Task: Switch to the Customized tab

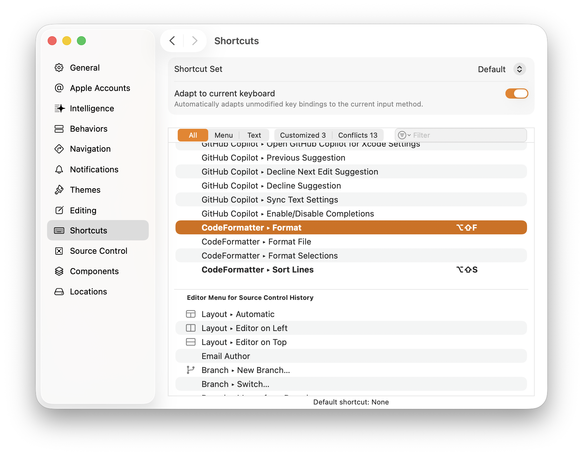Action: pyautogui.click(x=302, y=135)
